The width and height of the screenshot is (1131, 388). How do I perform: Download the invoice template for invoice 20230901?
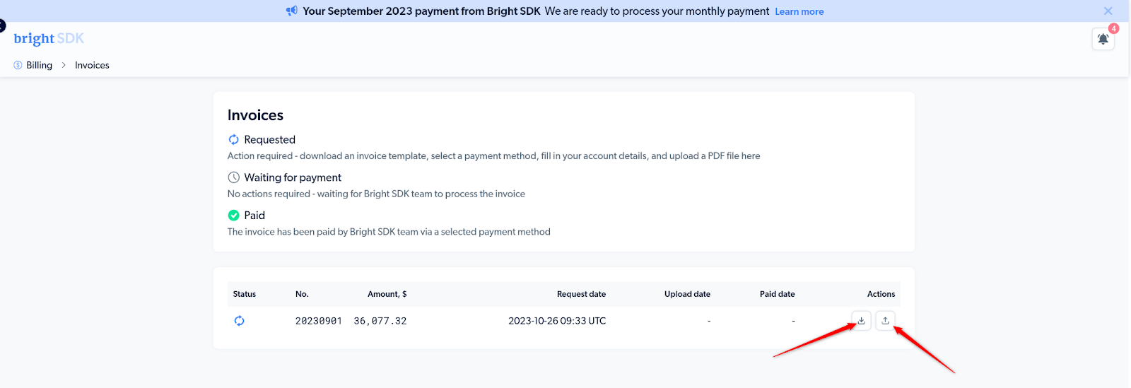click(x=861, y=321)
